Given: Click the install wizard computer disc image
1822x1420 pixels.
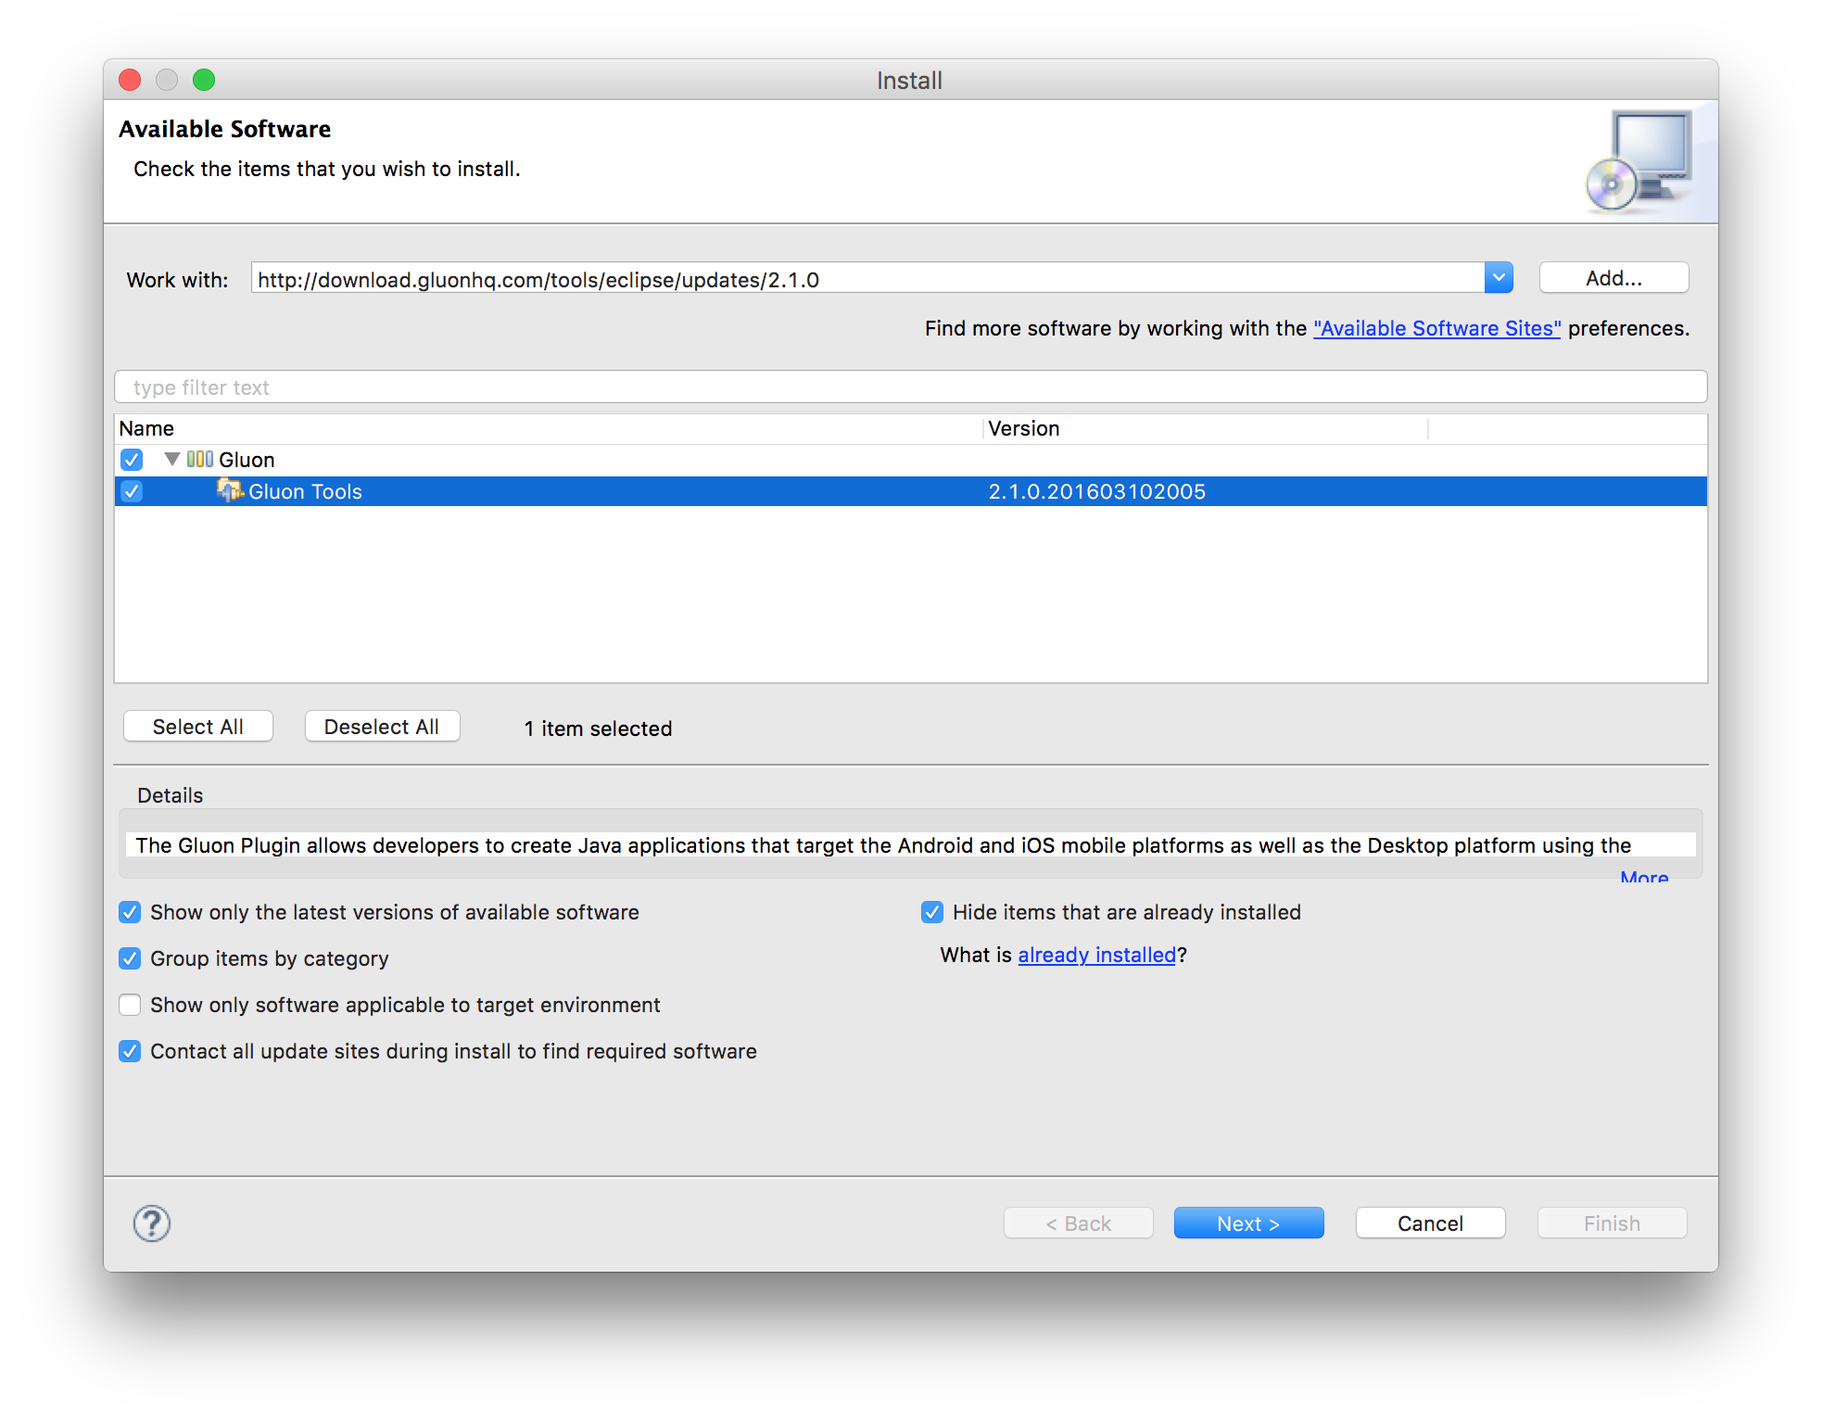Looking at the screenshot, I should pos(1640,161).
